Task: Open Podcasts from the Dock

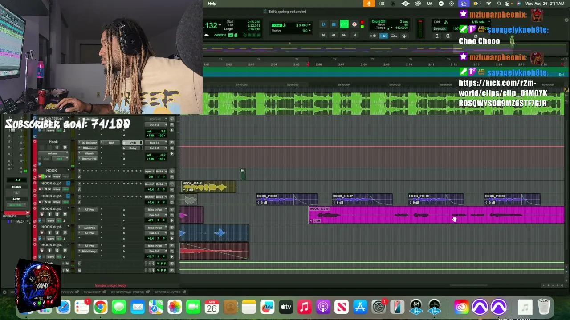Action: click(323, 307)
